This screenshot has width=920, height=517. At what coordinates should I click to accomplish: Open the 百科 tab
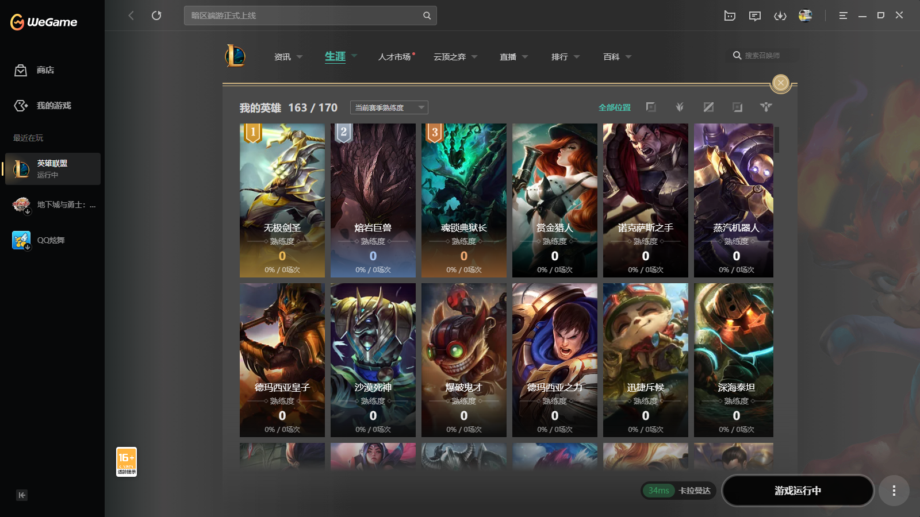click(x=611, y=57)
